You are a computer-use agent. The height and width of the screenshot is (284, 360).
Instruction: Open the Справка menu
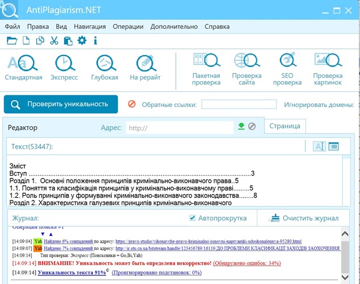(217, 27)
